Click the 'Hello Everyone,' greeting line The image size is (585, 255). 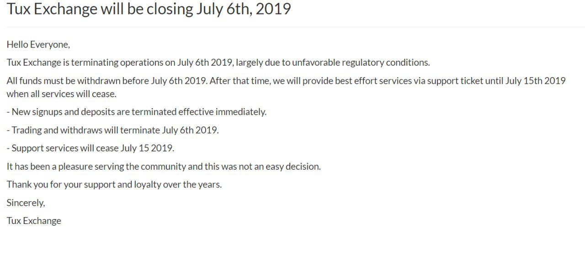click(38, 45)
